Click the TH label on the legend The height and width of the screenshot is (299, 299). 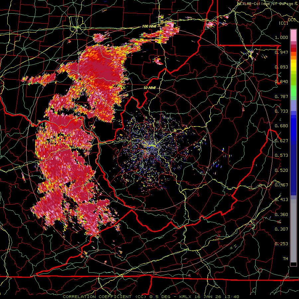click(285, 259)
